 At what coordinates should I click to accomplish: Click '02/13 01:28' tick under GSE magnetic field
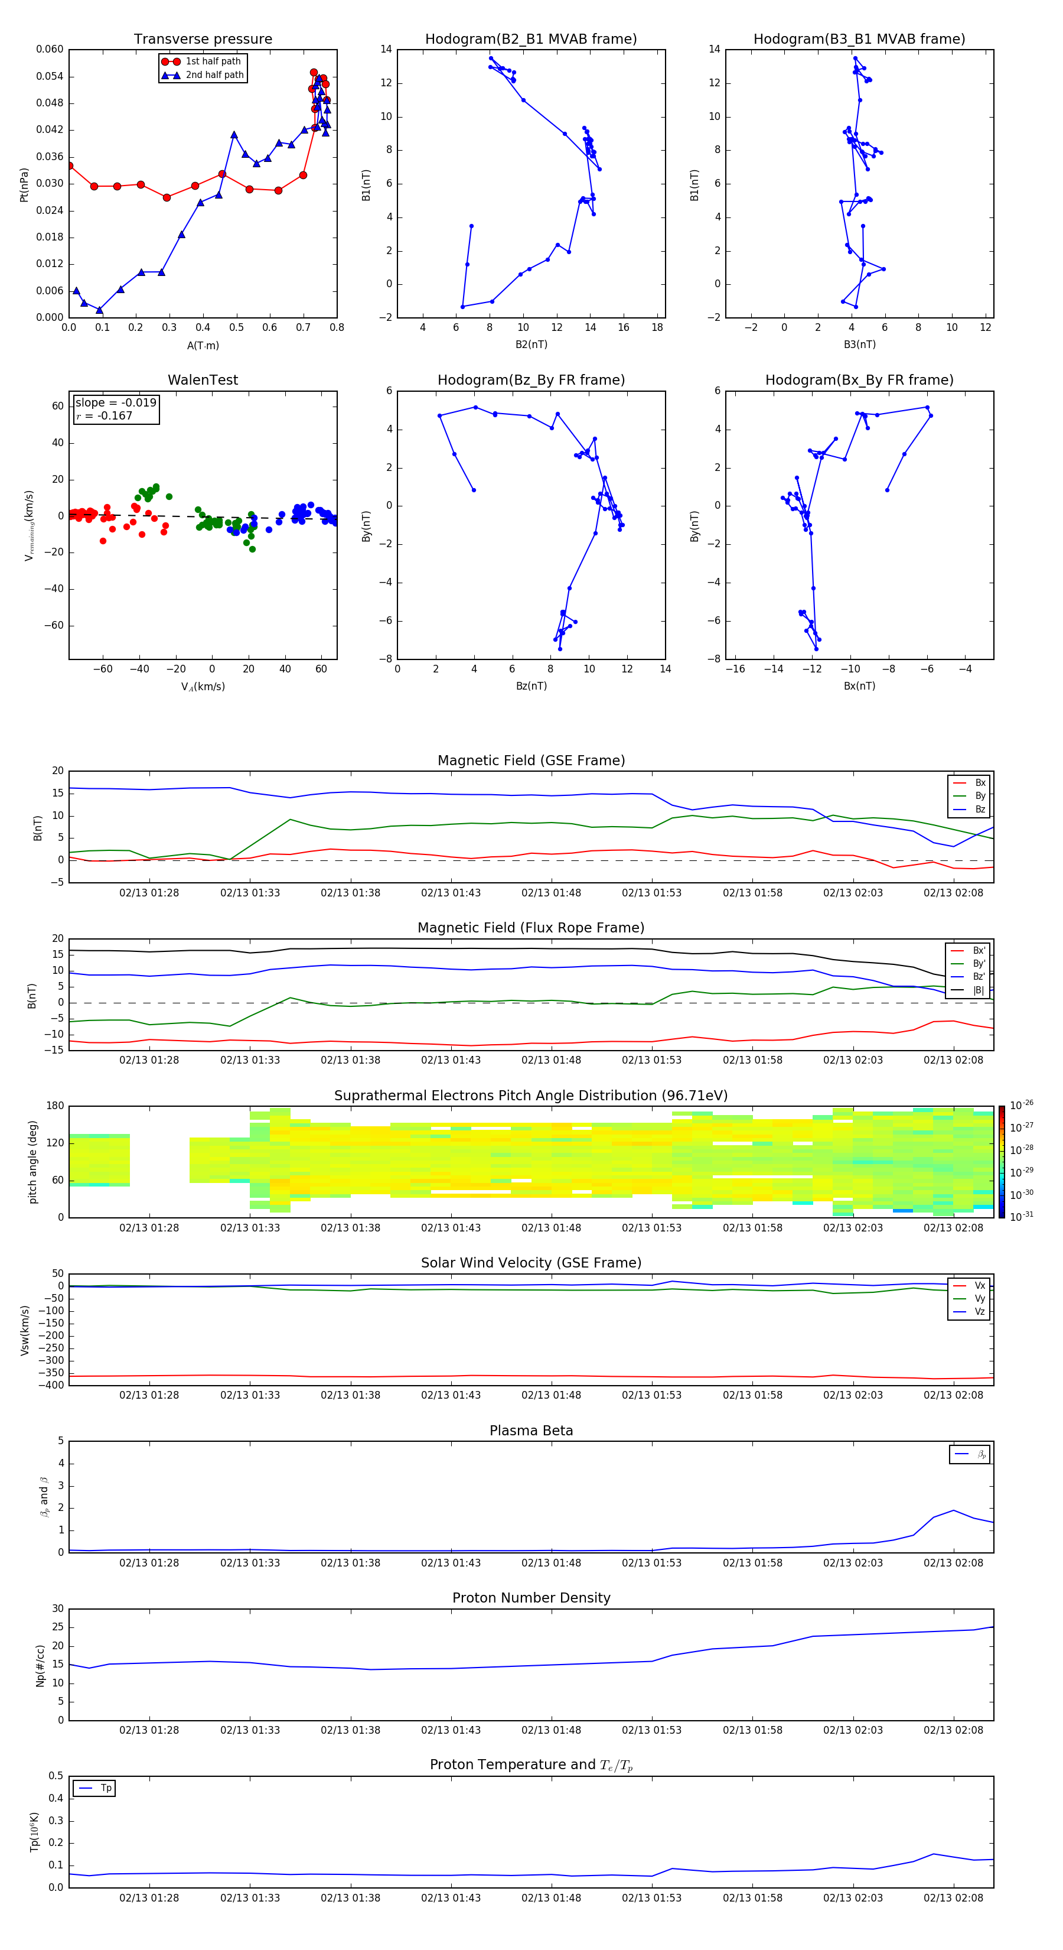pyautogui.click(x=149, y=893)
